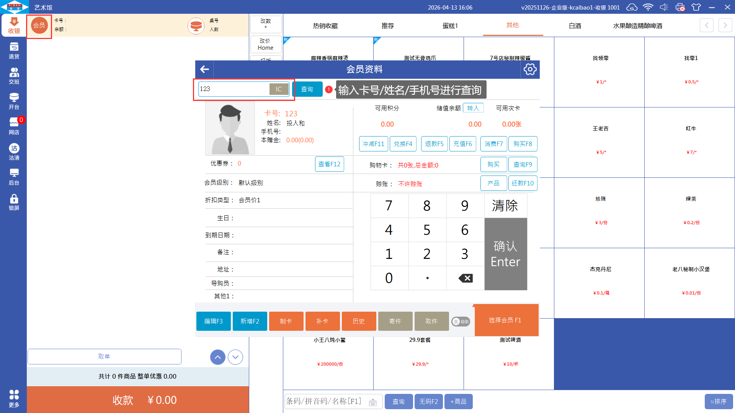Lock the screen with 锁屏 icon
This screenshot has width=735, height=413.
[x=14, y=202]
